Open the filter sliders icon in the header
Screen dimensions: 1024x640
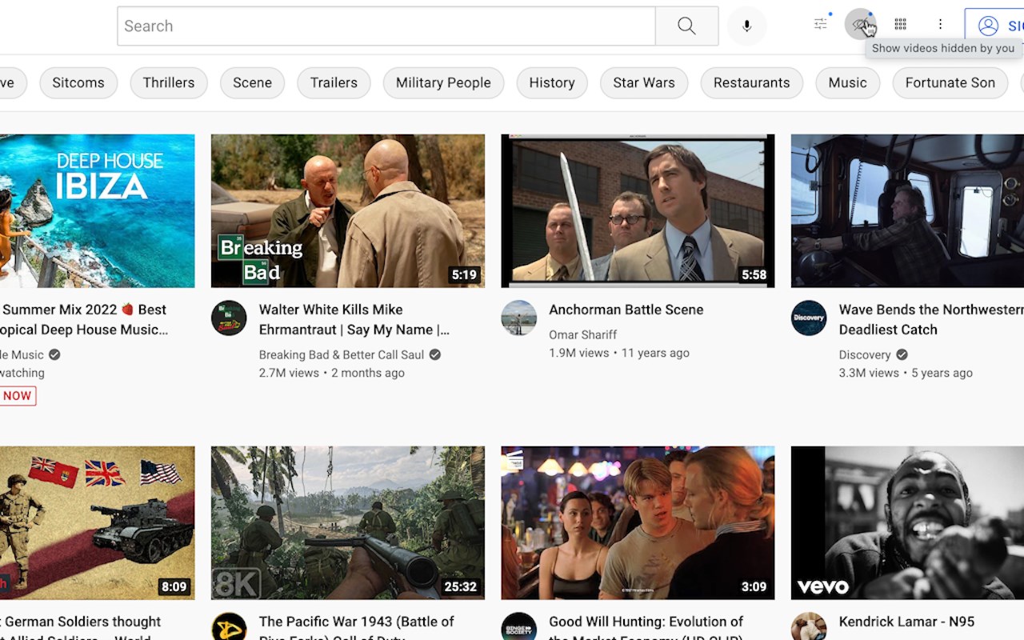click(821, 24)
